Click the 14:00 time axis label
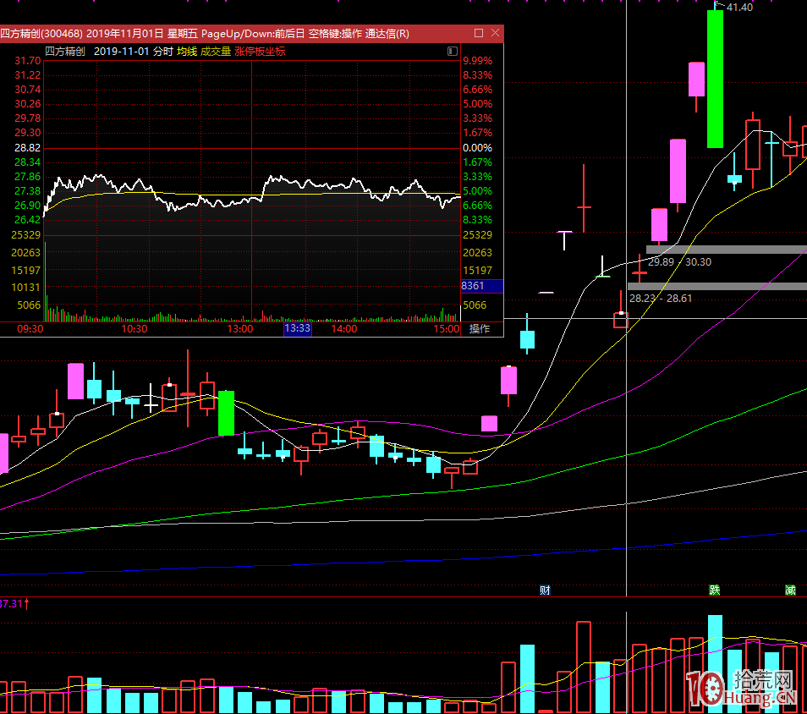This screenshot has width=807, height=714. (x=343, y=329)
